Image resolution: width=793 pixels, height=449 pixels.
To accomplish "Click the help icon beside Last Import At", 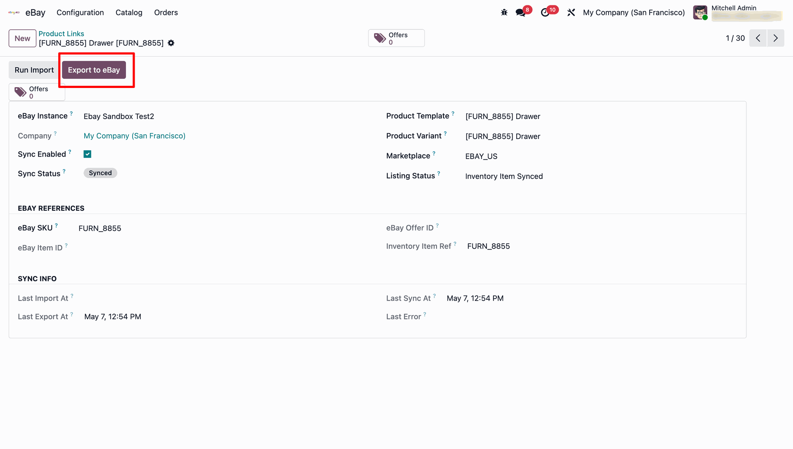I will click(x=72, y=296).
